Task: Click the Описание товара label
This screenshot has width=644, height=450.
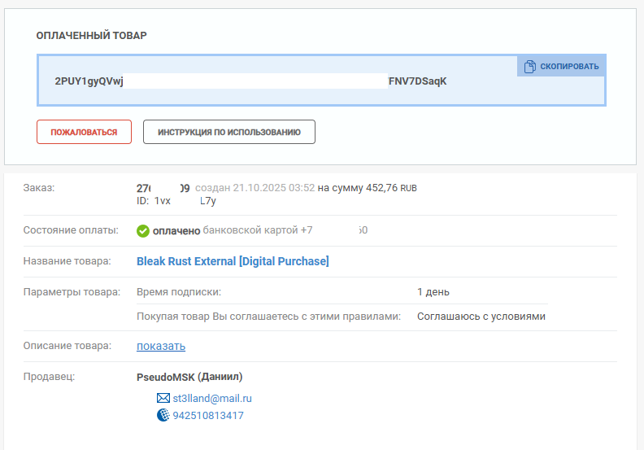Action: (x=67, y=346)
